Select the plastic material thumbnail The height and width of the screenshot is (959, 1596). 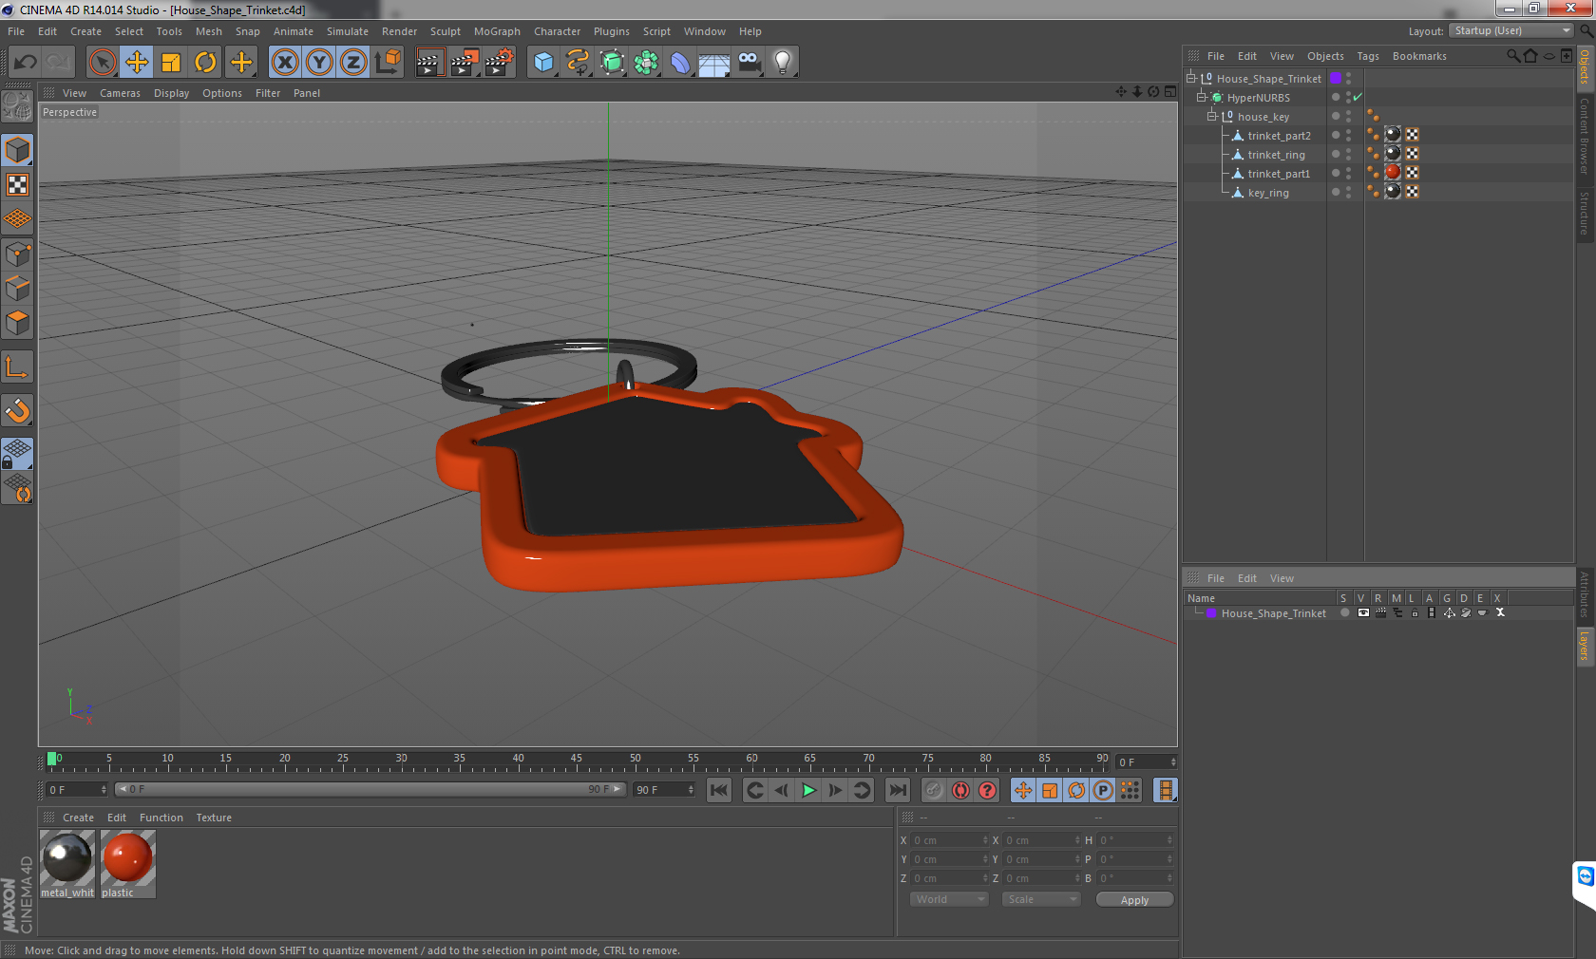pyautogui.click(x=127, y=864)
